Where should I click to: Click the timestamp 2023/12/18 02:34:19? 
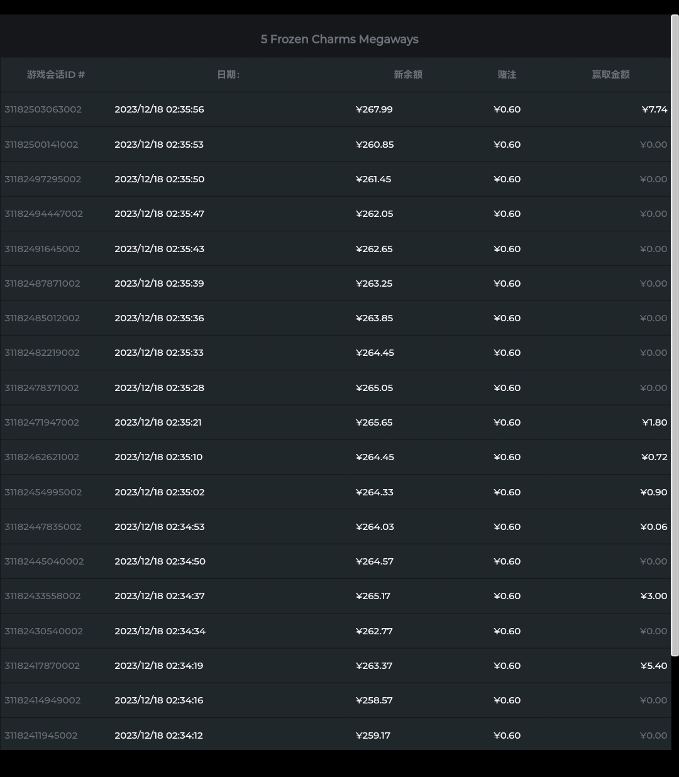pos(158,666)
